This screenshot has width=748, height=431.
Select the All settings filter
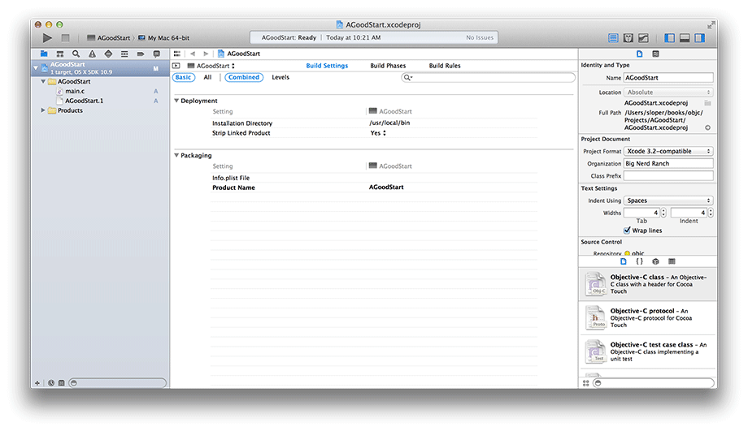click(207, 77)
